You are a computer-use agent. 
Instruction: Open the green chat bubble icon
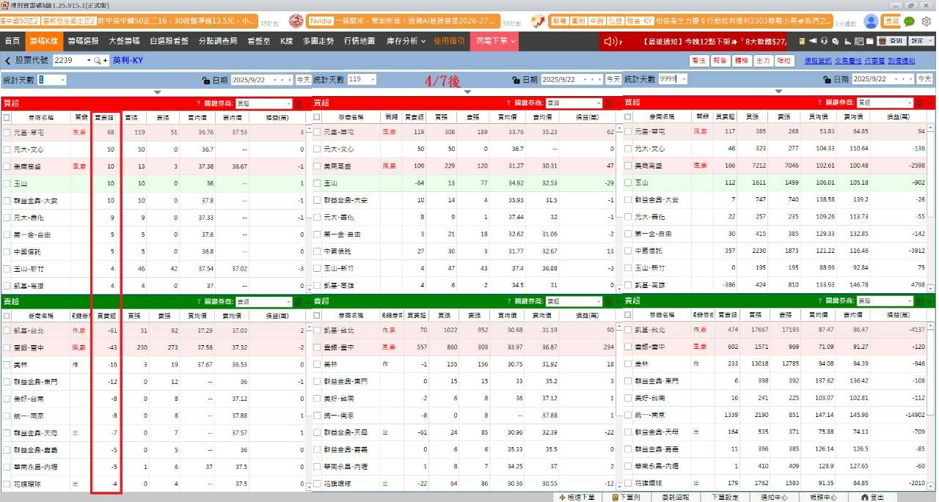click(x=910, y=21)
